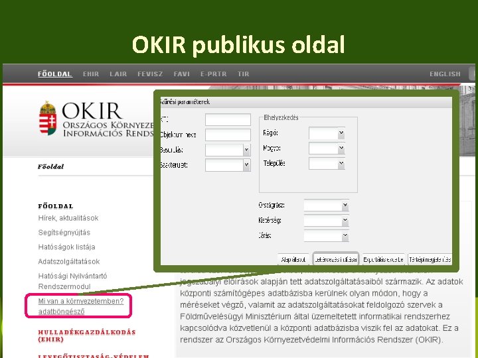Viewport: 478px width, 358px height.
Task: Open Mi van a környezetemben? adatböngésző link
Action: [81, 306]
